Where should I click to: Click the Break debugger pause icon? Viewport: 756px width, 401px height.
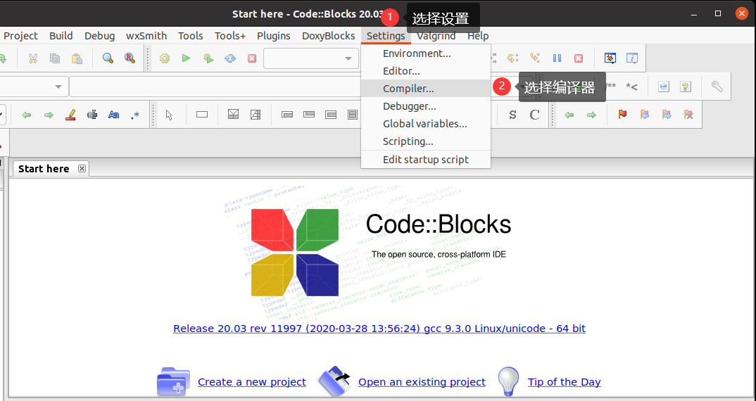[557, 58]
